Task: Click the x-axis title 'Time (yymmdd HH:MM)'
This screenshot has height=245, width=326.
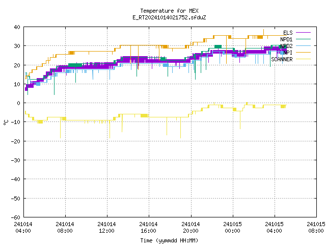Action: coord(169,240)
